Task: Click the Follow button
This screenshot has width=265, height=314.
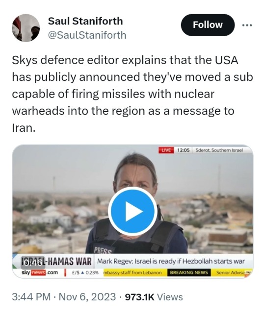Action: [208, 25]
